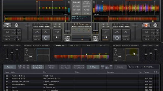
Task: Click crossfader curve B button
Action: (x=96, y=38)
